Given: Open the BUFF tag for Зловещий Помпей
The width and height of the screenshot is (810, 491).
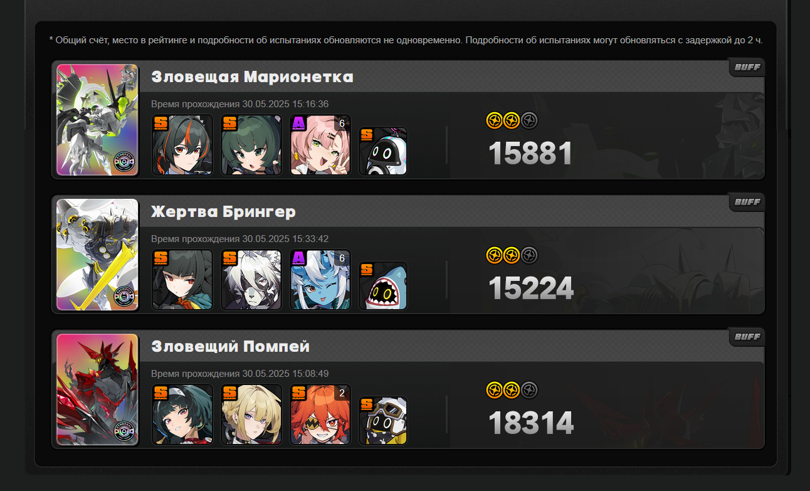Looking at the screenshot, I should pos(747,337).
